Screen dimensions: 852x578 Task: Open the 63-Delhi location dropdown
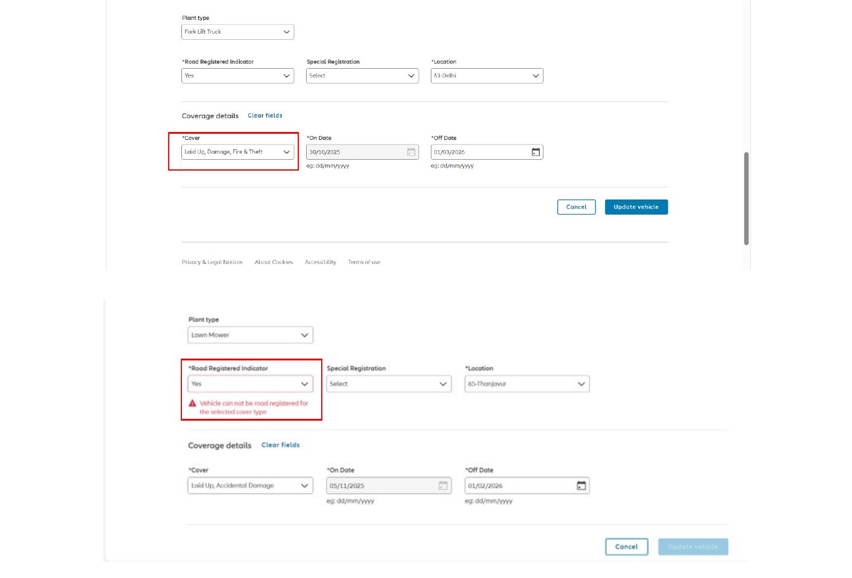click(487, 76)
